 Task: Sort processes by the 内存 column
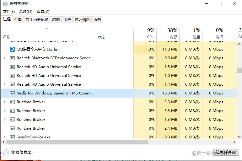[168, 34]
